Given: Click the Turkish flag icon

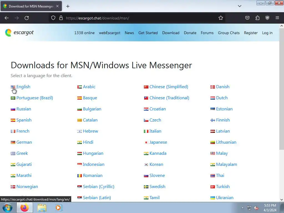Looking at the screenshot, I should click(213, 187).
